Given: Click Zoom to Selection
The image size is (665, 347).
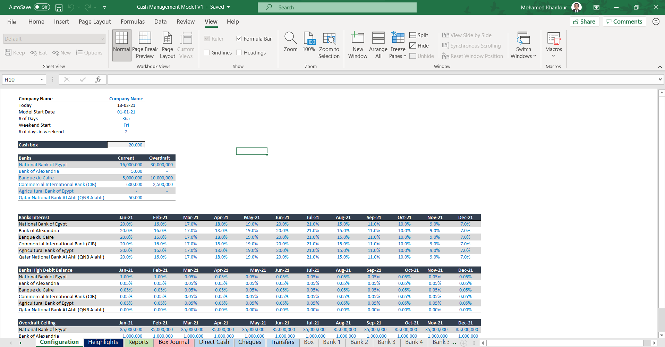Looking at the screenshot, I should 329,46.
